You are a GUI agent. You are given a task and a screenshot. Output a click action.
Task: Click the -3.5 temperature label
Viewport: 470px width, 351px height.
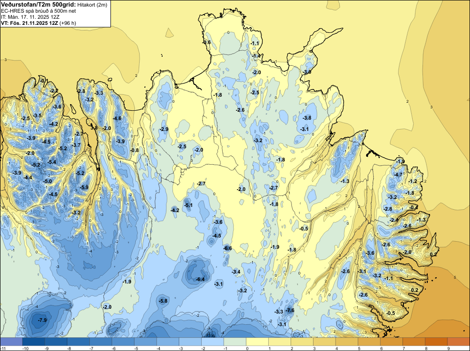pos(38,116)
